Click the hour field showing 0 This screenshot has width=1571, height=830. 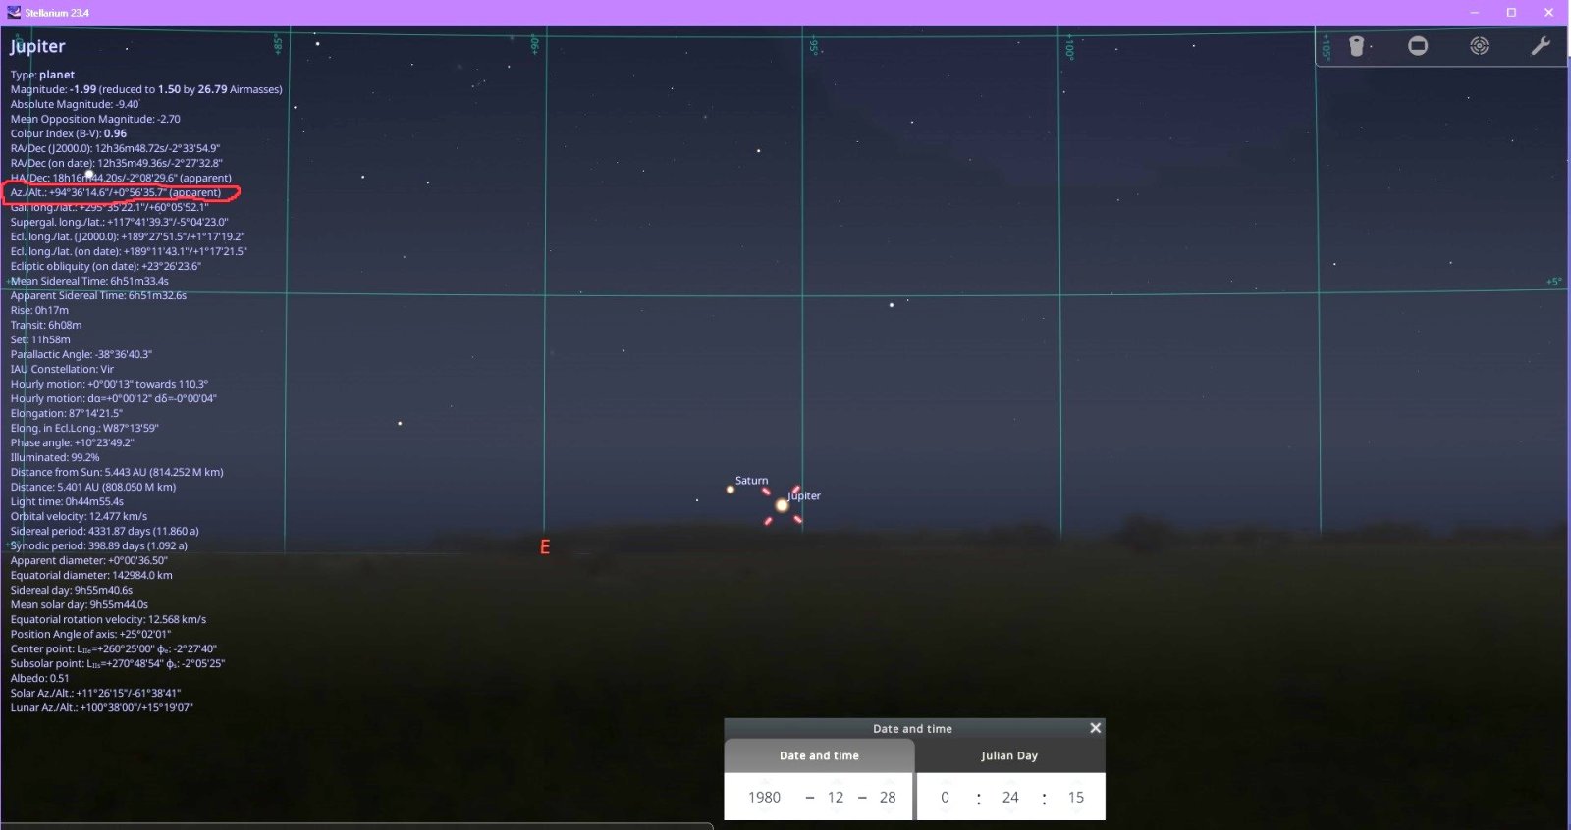(945, 797)
